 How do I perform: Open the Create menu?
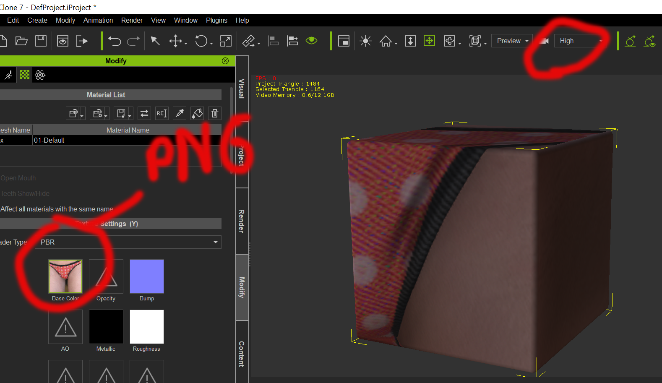[x=37, y=20]
